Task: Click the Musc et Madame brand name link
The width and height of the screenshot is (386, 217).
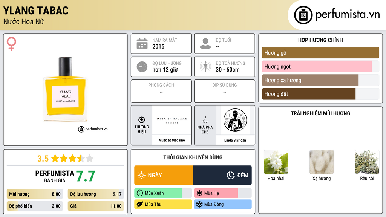Action: [x=172, y=140]
